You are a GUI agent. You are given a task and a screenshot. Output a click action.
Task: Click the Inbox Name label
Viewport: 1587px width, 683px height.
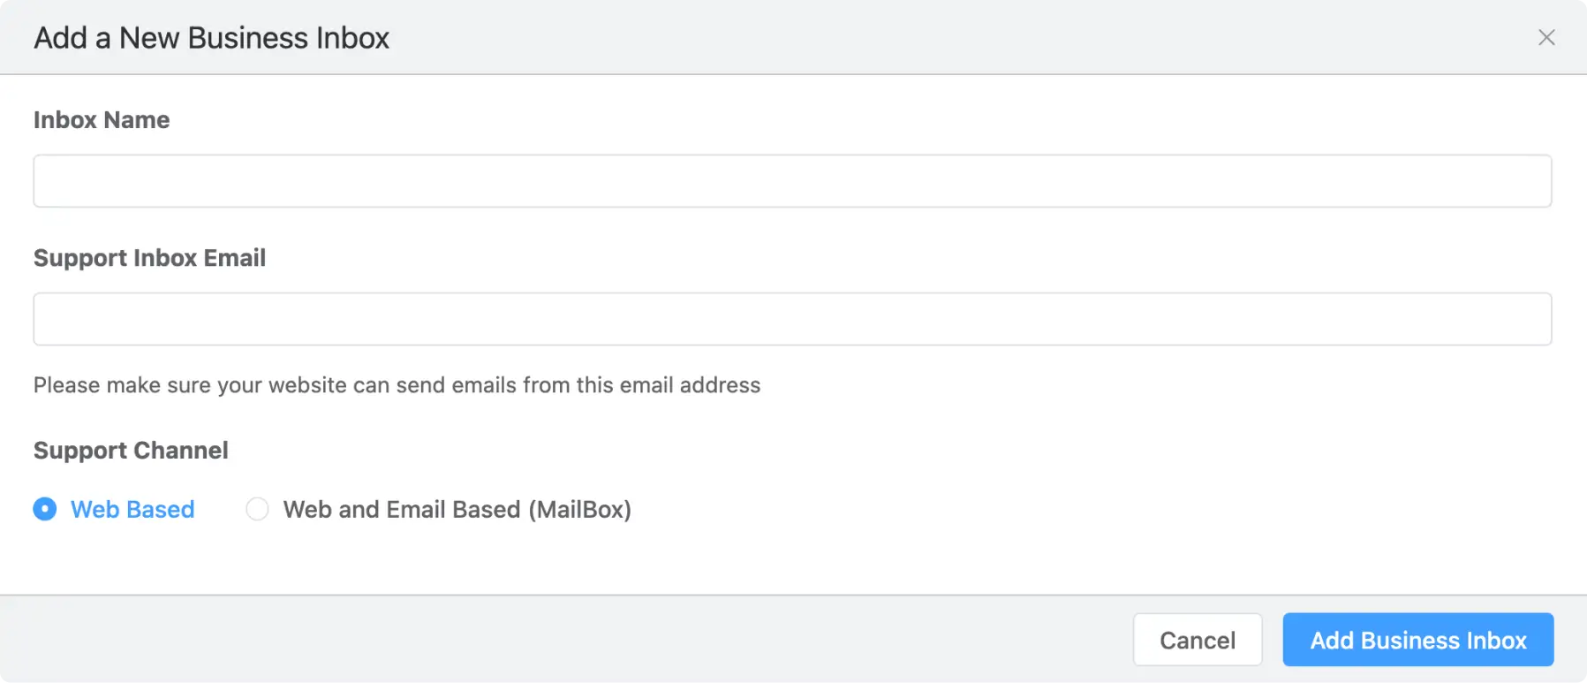click(x=102, y=119)
